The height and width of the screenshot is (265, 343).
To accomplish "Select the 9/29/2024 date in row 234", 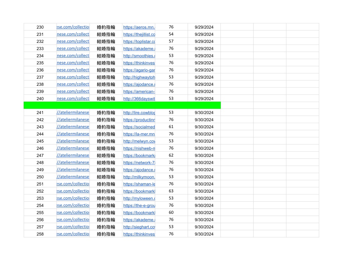I will pyautogui.click(x=204, y=56).
